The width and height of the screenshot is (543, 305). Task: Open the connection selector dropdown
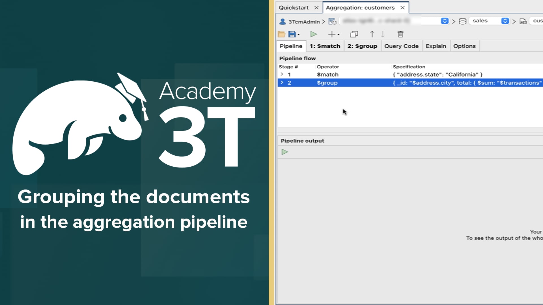445,21
